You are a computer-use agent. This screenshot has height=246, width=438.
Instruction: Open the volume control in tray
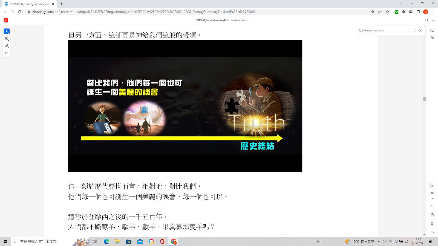click(x=384, y=241)
